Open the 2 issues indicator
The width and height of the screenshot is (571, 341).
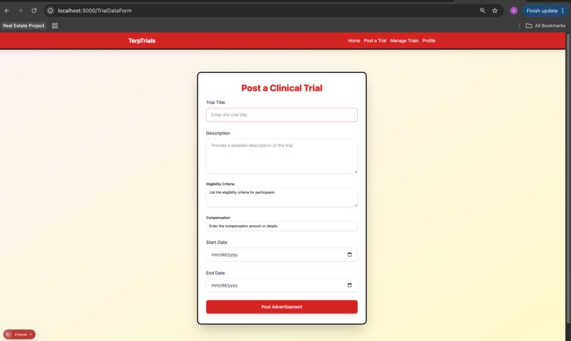(x=21, y=334)
